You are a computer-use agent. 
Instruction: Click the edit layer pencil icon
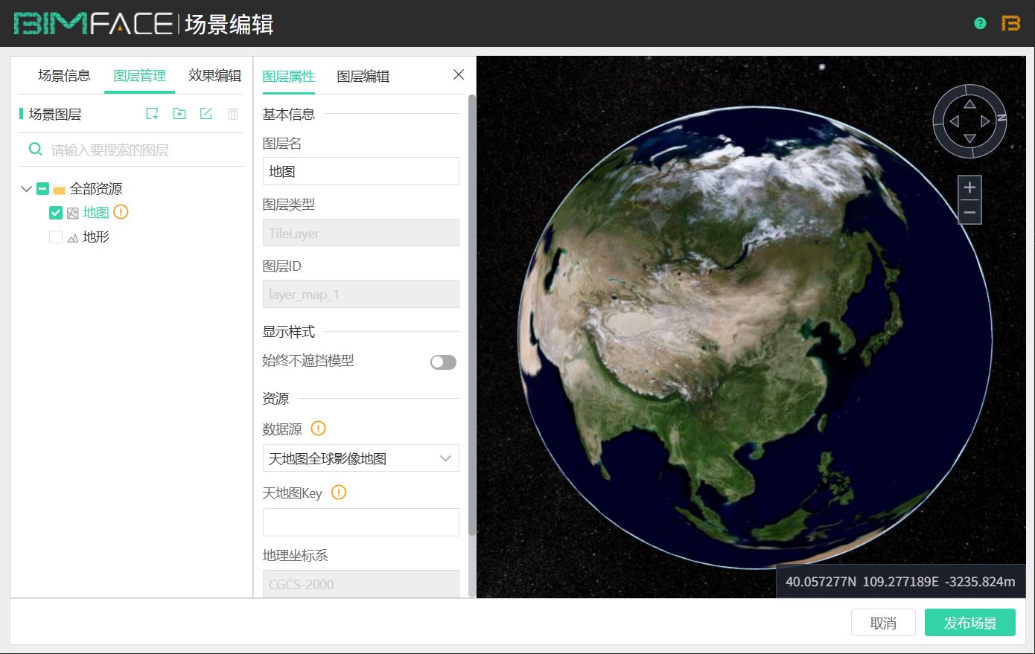[x=206, y=114]
